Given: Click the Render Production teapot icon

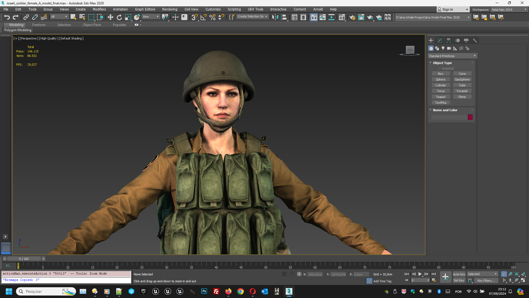Looking at the screenshot, I should (370, 17).
